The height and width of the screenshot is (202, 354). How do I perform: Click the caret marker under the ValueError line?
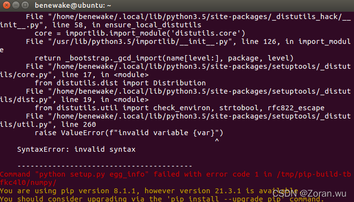click(x=216, y=141)
